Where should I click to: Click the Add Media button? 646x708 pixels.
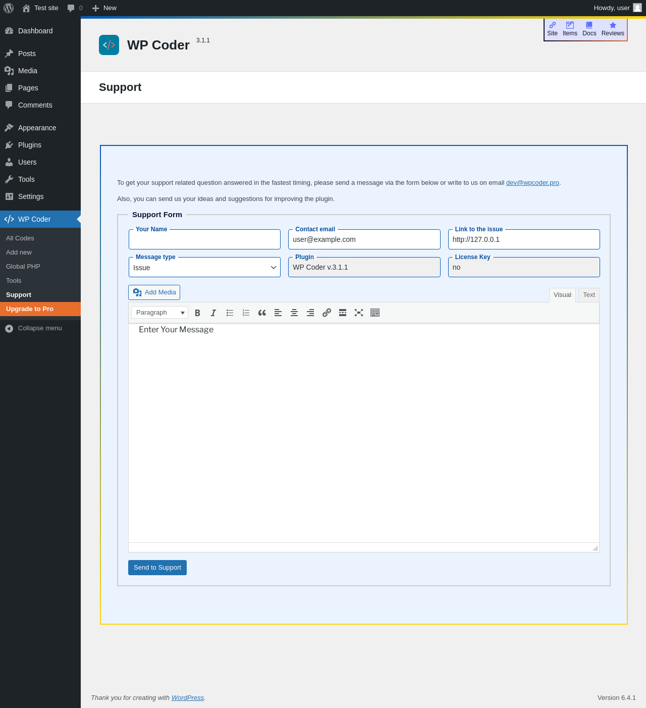154,292
